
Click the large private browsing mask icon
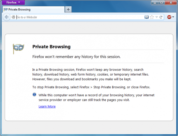(x=18, y=48)
